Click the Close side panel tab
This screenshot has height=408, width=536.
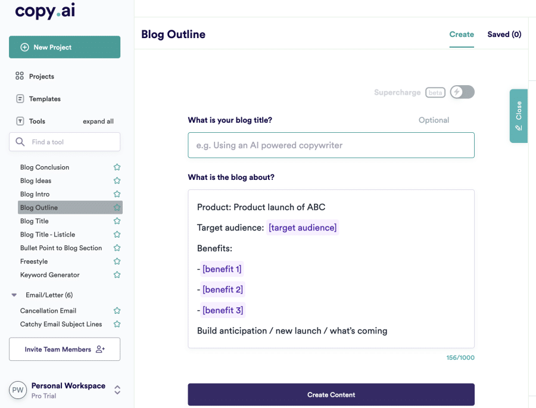[x=519, y=116]
